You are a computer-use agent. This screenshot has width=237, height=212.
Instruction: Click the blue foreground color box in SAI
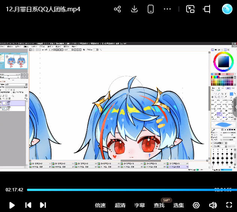click(x=231, y=94)
